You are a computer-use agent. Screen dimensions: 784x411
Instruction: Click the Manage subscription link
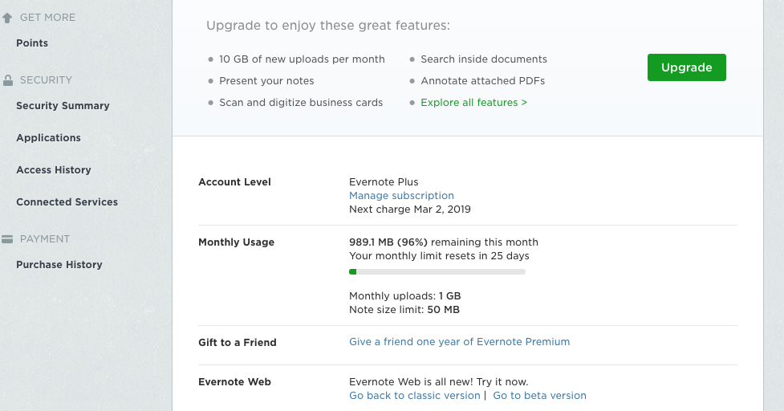(x=401, y=196)
